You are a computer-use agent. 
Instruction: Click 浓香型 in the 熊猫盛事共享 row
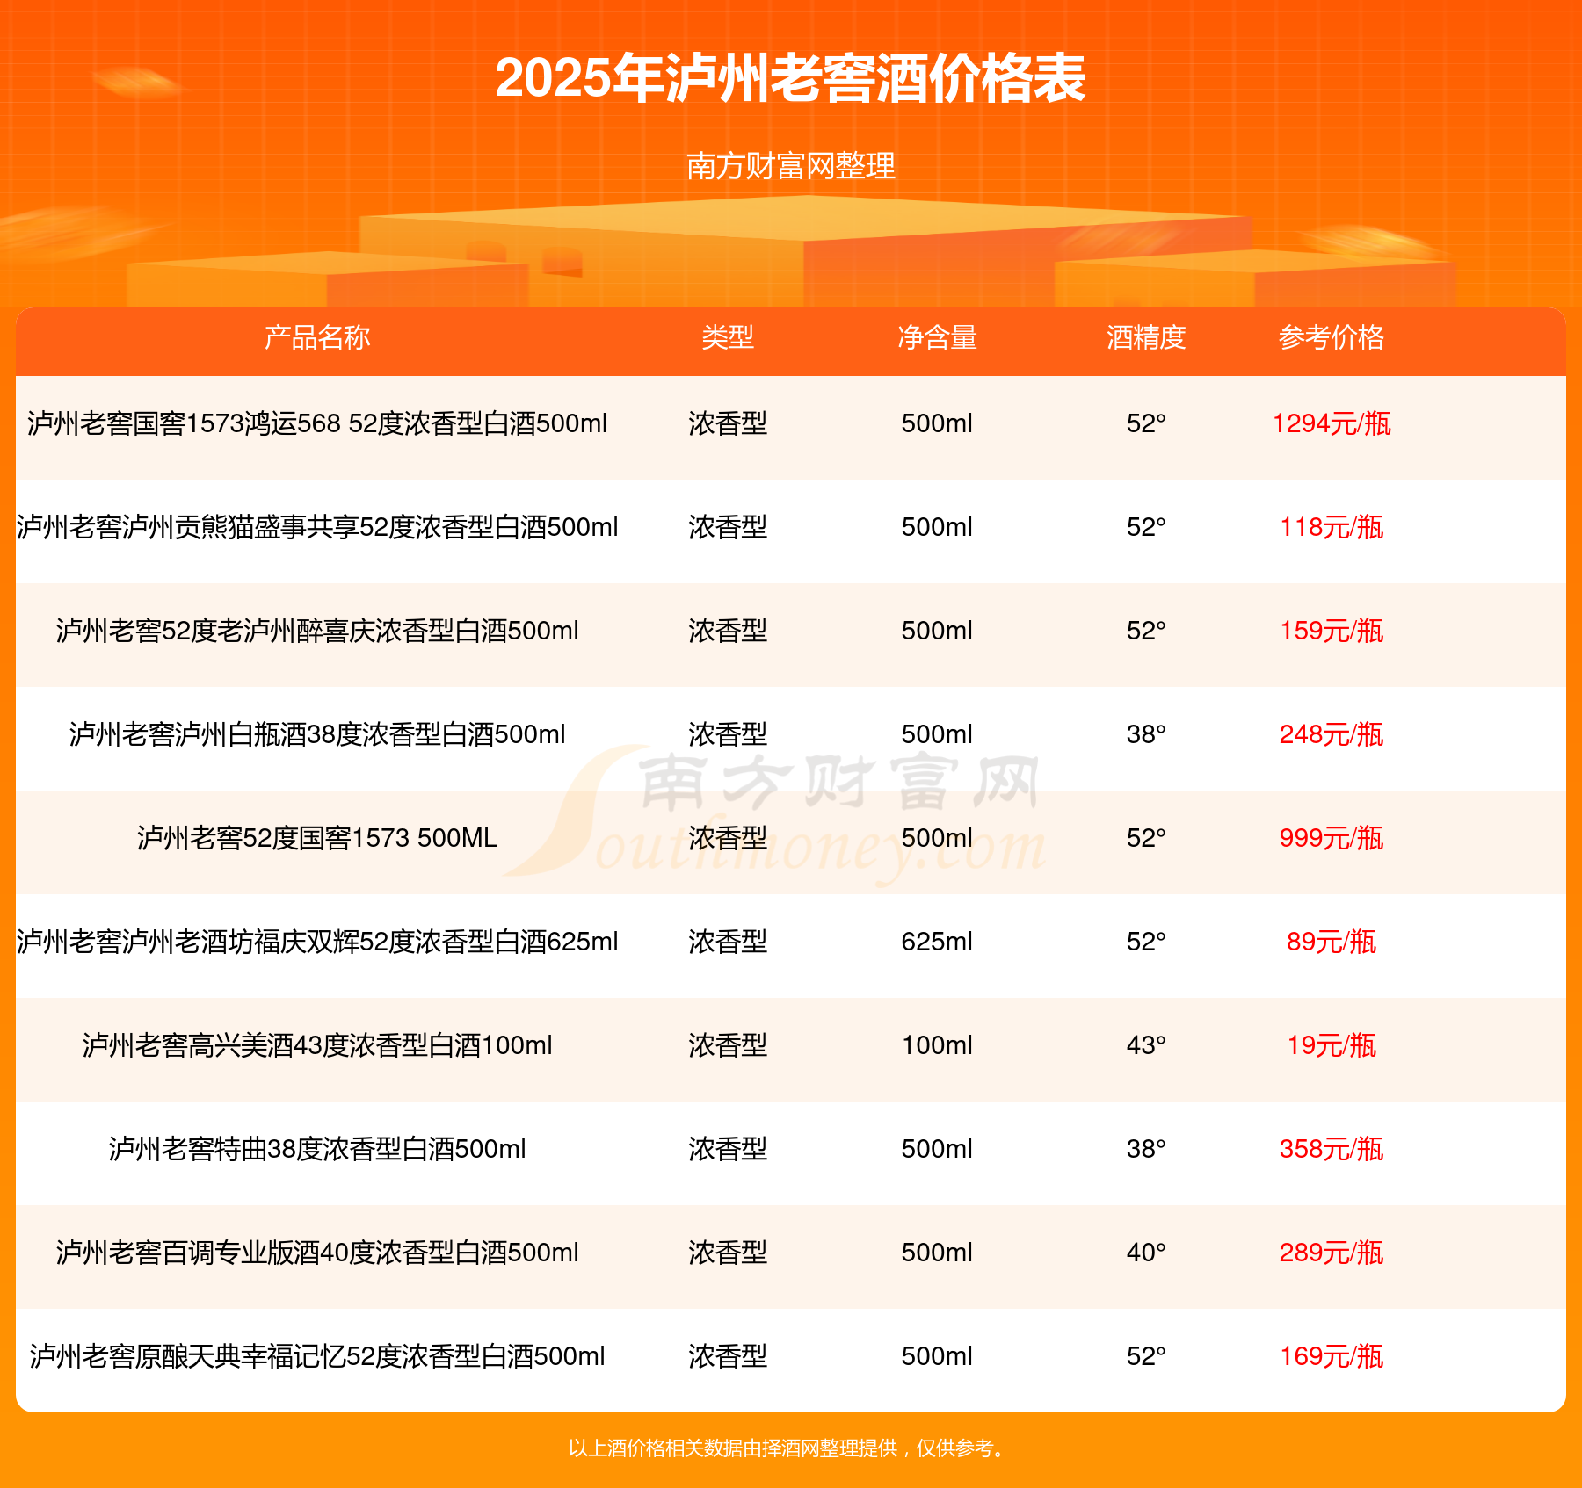point(728,527)
